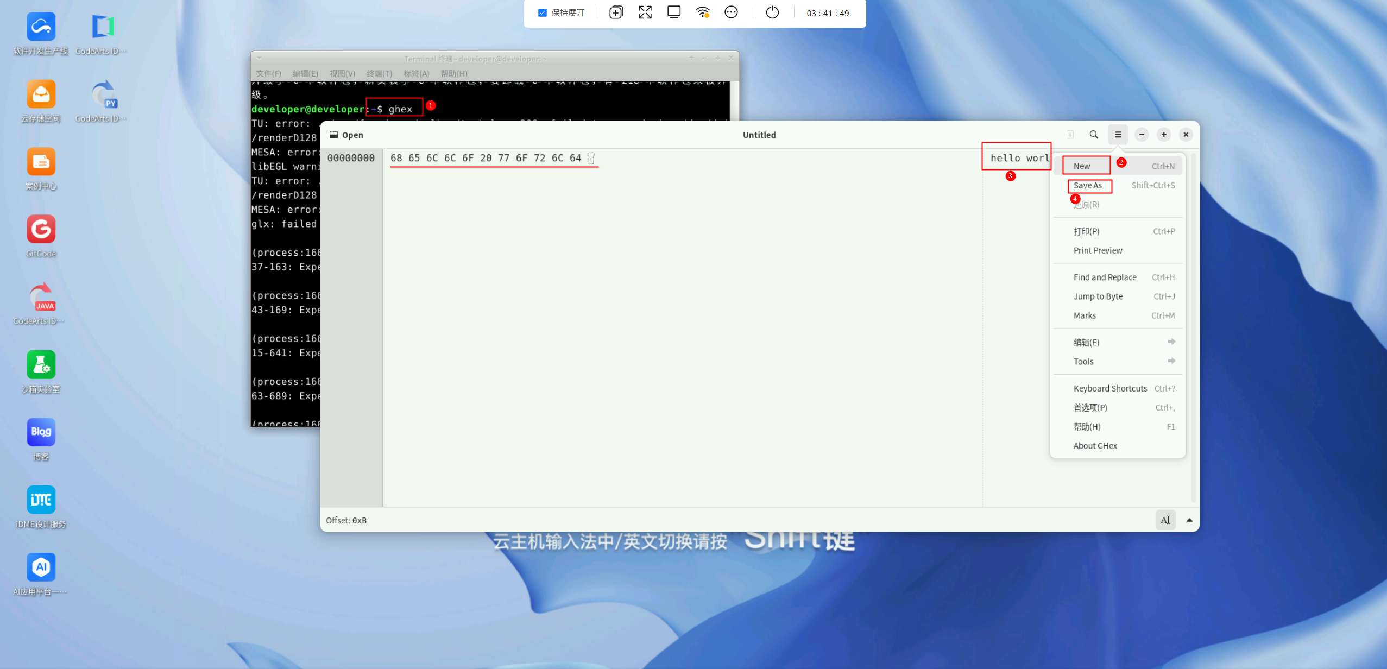Click the search icon in GHex header

pyautogui.click(x=1094, y=135)
